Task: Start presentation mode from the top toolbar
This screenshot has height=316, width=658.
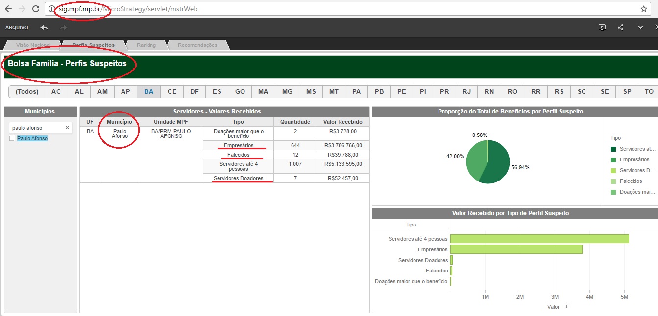Action: pyautogui.click(x=602, y=27)
